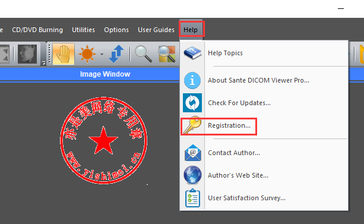The image size is (364, 224).
Task: Open the Utilities menu
Action: (83, 30)
